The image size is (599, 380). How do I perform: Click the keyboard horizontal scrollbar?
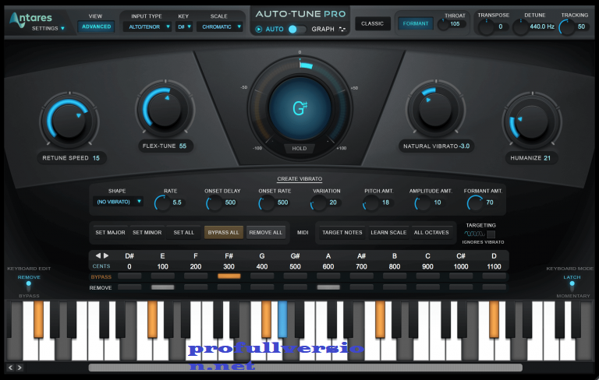pyautogui.click(x=305, y=368)
